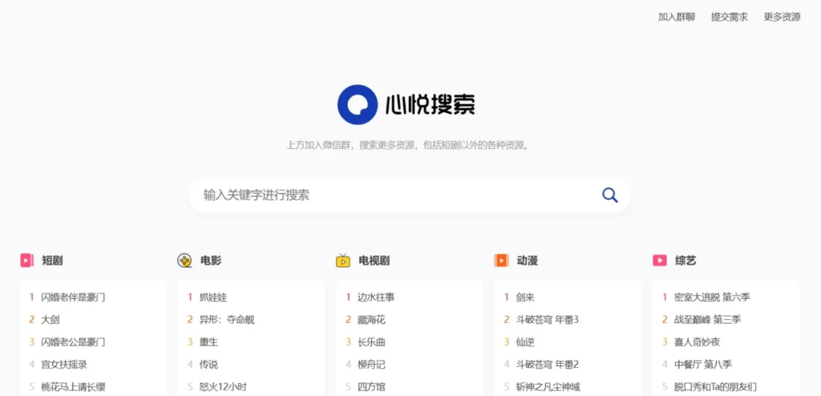Viewport: 821px width, 396px height.
Task: Click the 心悦搜索 logo text
Action: 431,105
